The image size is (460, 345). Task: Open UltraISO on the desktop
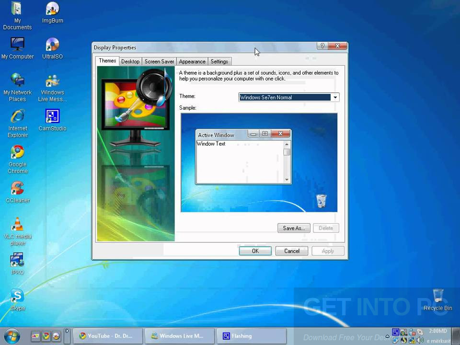coord(52,44)
